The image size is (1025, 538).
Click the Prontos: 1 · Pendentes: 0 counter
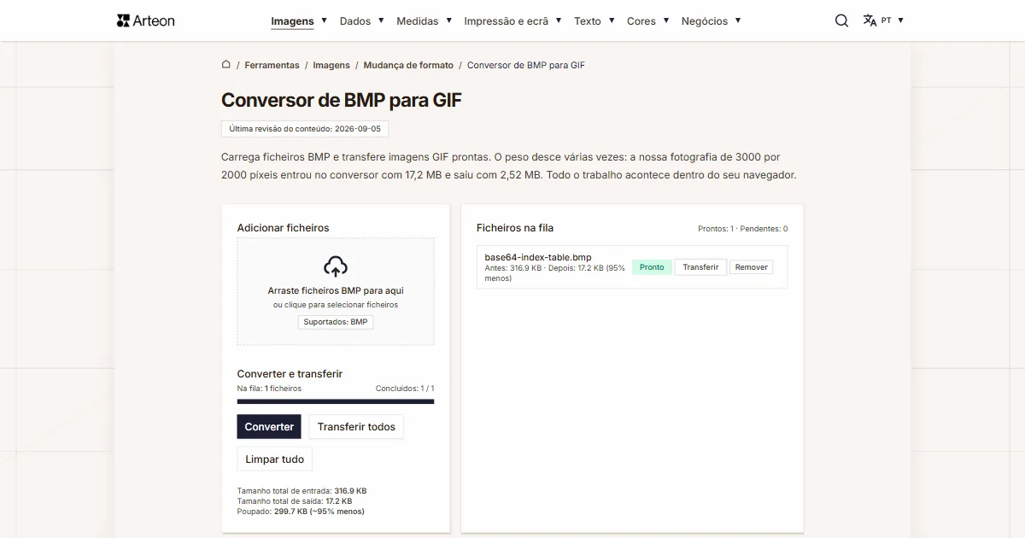742,229
